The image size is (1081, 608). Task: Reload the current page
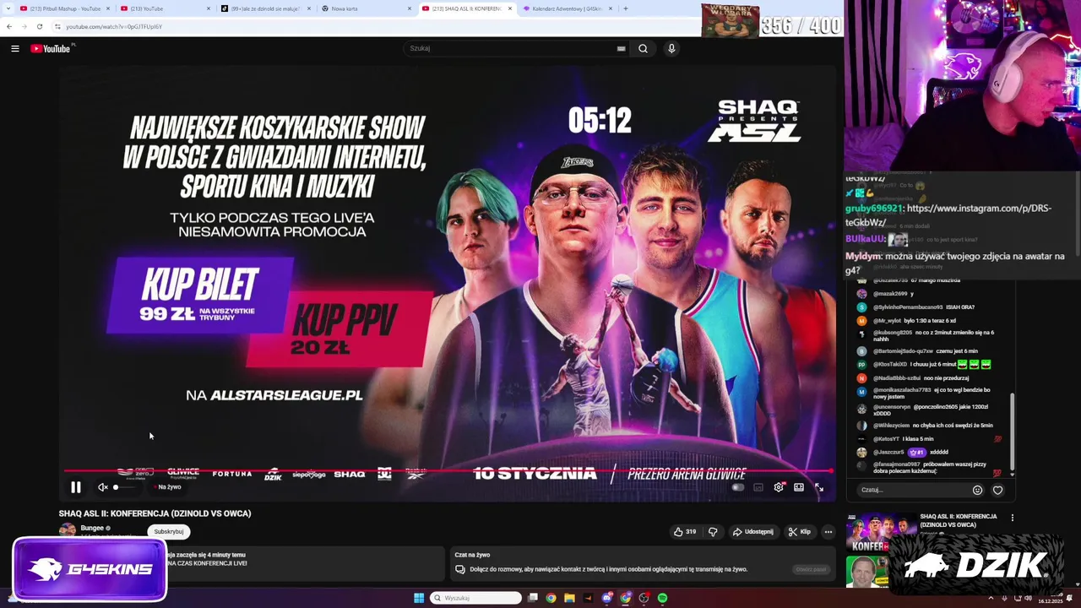pyautogui.click(x=40, y=26)
